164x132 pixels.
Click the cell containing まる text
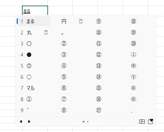click(x=35, y=10)
